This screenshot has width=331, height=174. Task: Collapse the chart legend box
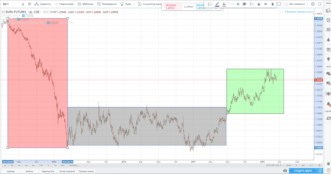[3, 12]
